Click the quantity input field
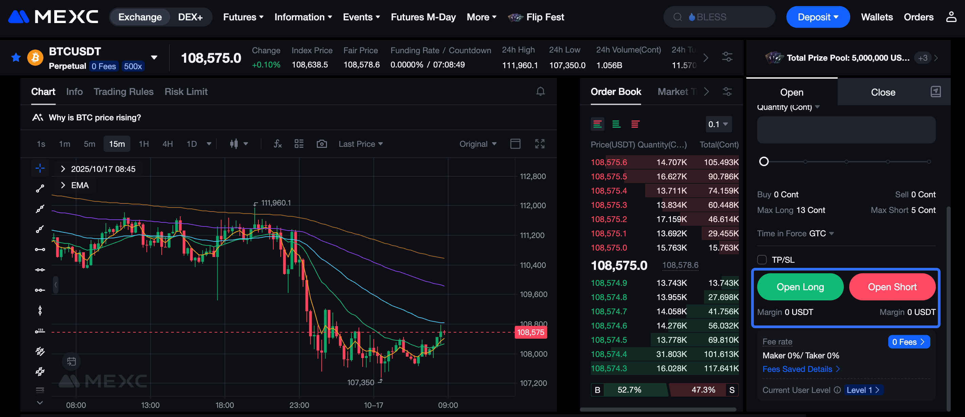The width and height of the screenshot is (965, 417). point(846,130)
